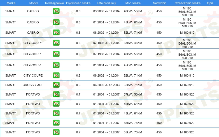Click the petrol icon for CITY-COUPE 40kW / 55KM
Screen dimensions: 219x137
coord(56,54)
